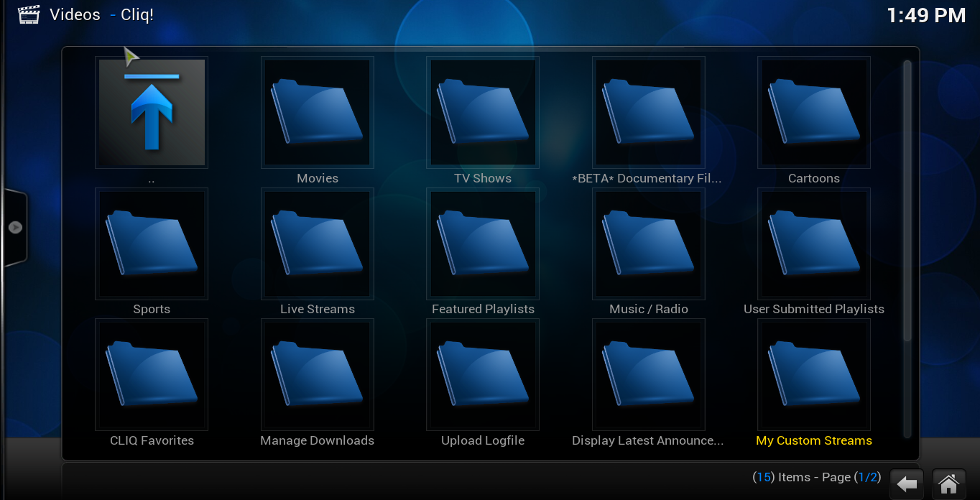This screenshot has height=500, width=980.
Task: Expand the left side panel chevron
Action: (16, 226)
